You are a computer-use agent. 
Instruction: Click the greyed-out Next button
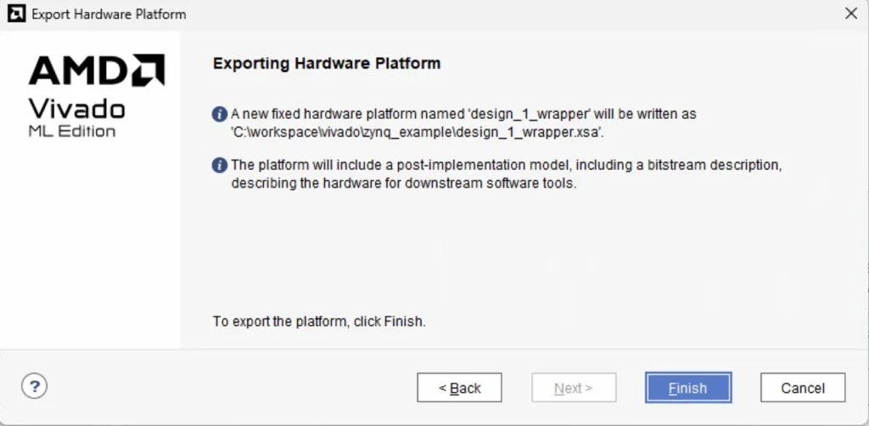tap(574, 388)
